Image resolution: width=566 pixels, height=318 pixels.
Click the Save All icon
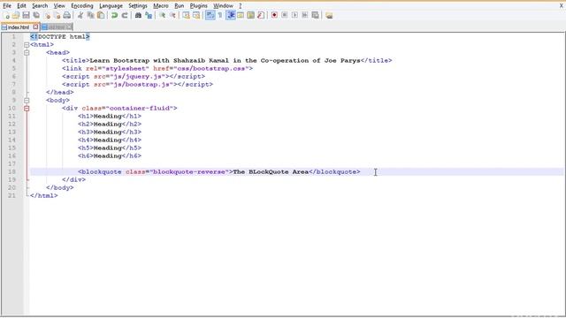pos(36,15)
